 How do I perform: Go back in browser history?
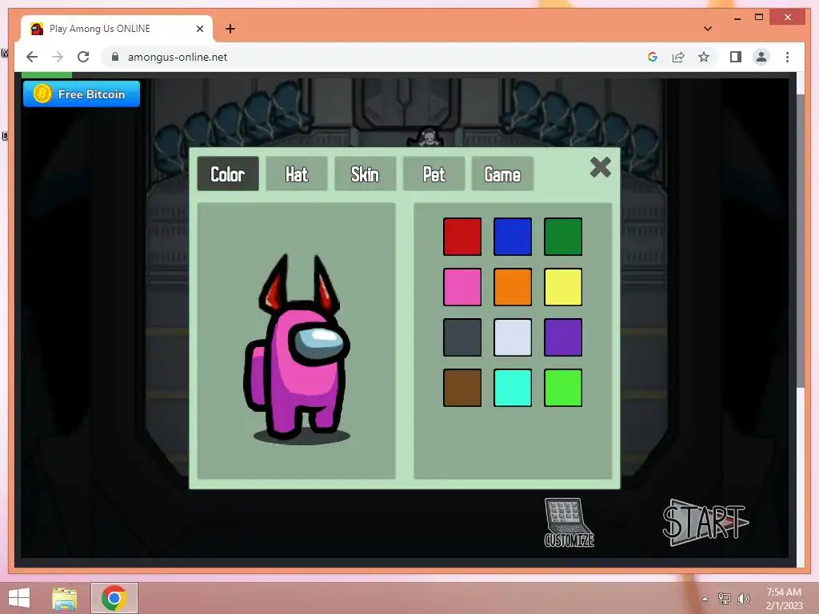[32, 57]
